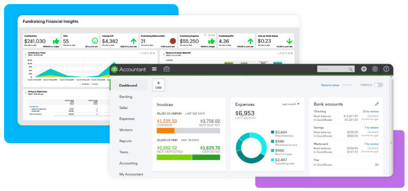
Task: Click the thumbs-up icon on the Fundraising Expense card
Action: [211, 41]
